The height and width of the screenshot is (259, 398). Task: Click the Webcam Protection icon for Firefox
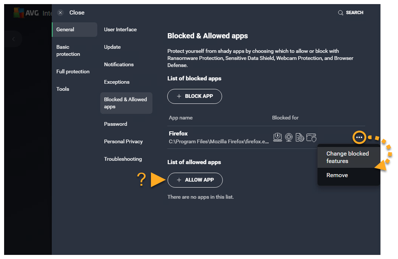tap(288, 137)
